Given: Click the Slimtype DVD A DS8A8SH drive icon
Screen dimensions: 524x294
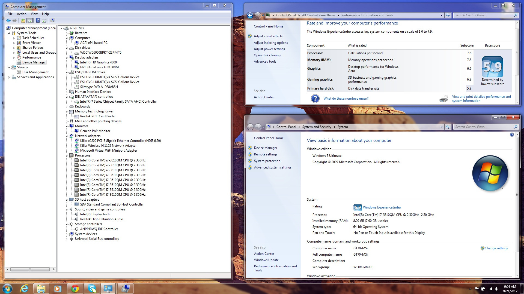Looking at the screenshot, I should click(77, 87).
